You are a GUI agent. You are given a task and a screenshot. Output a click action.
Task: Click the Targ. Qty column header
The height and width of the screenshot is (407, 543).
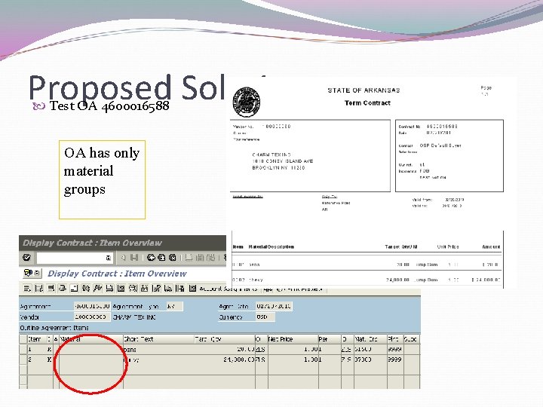click(225, 339)
